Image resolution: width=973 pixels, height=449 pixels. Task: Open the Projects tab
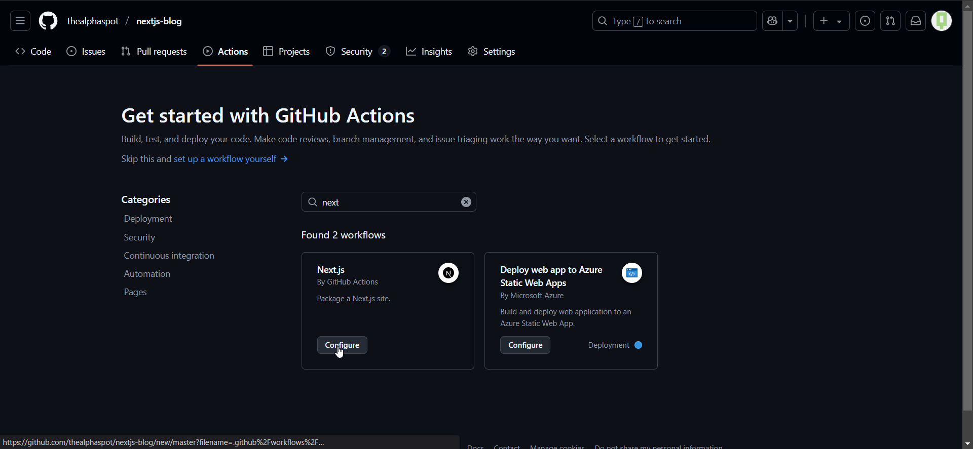tap(287, 51)
